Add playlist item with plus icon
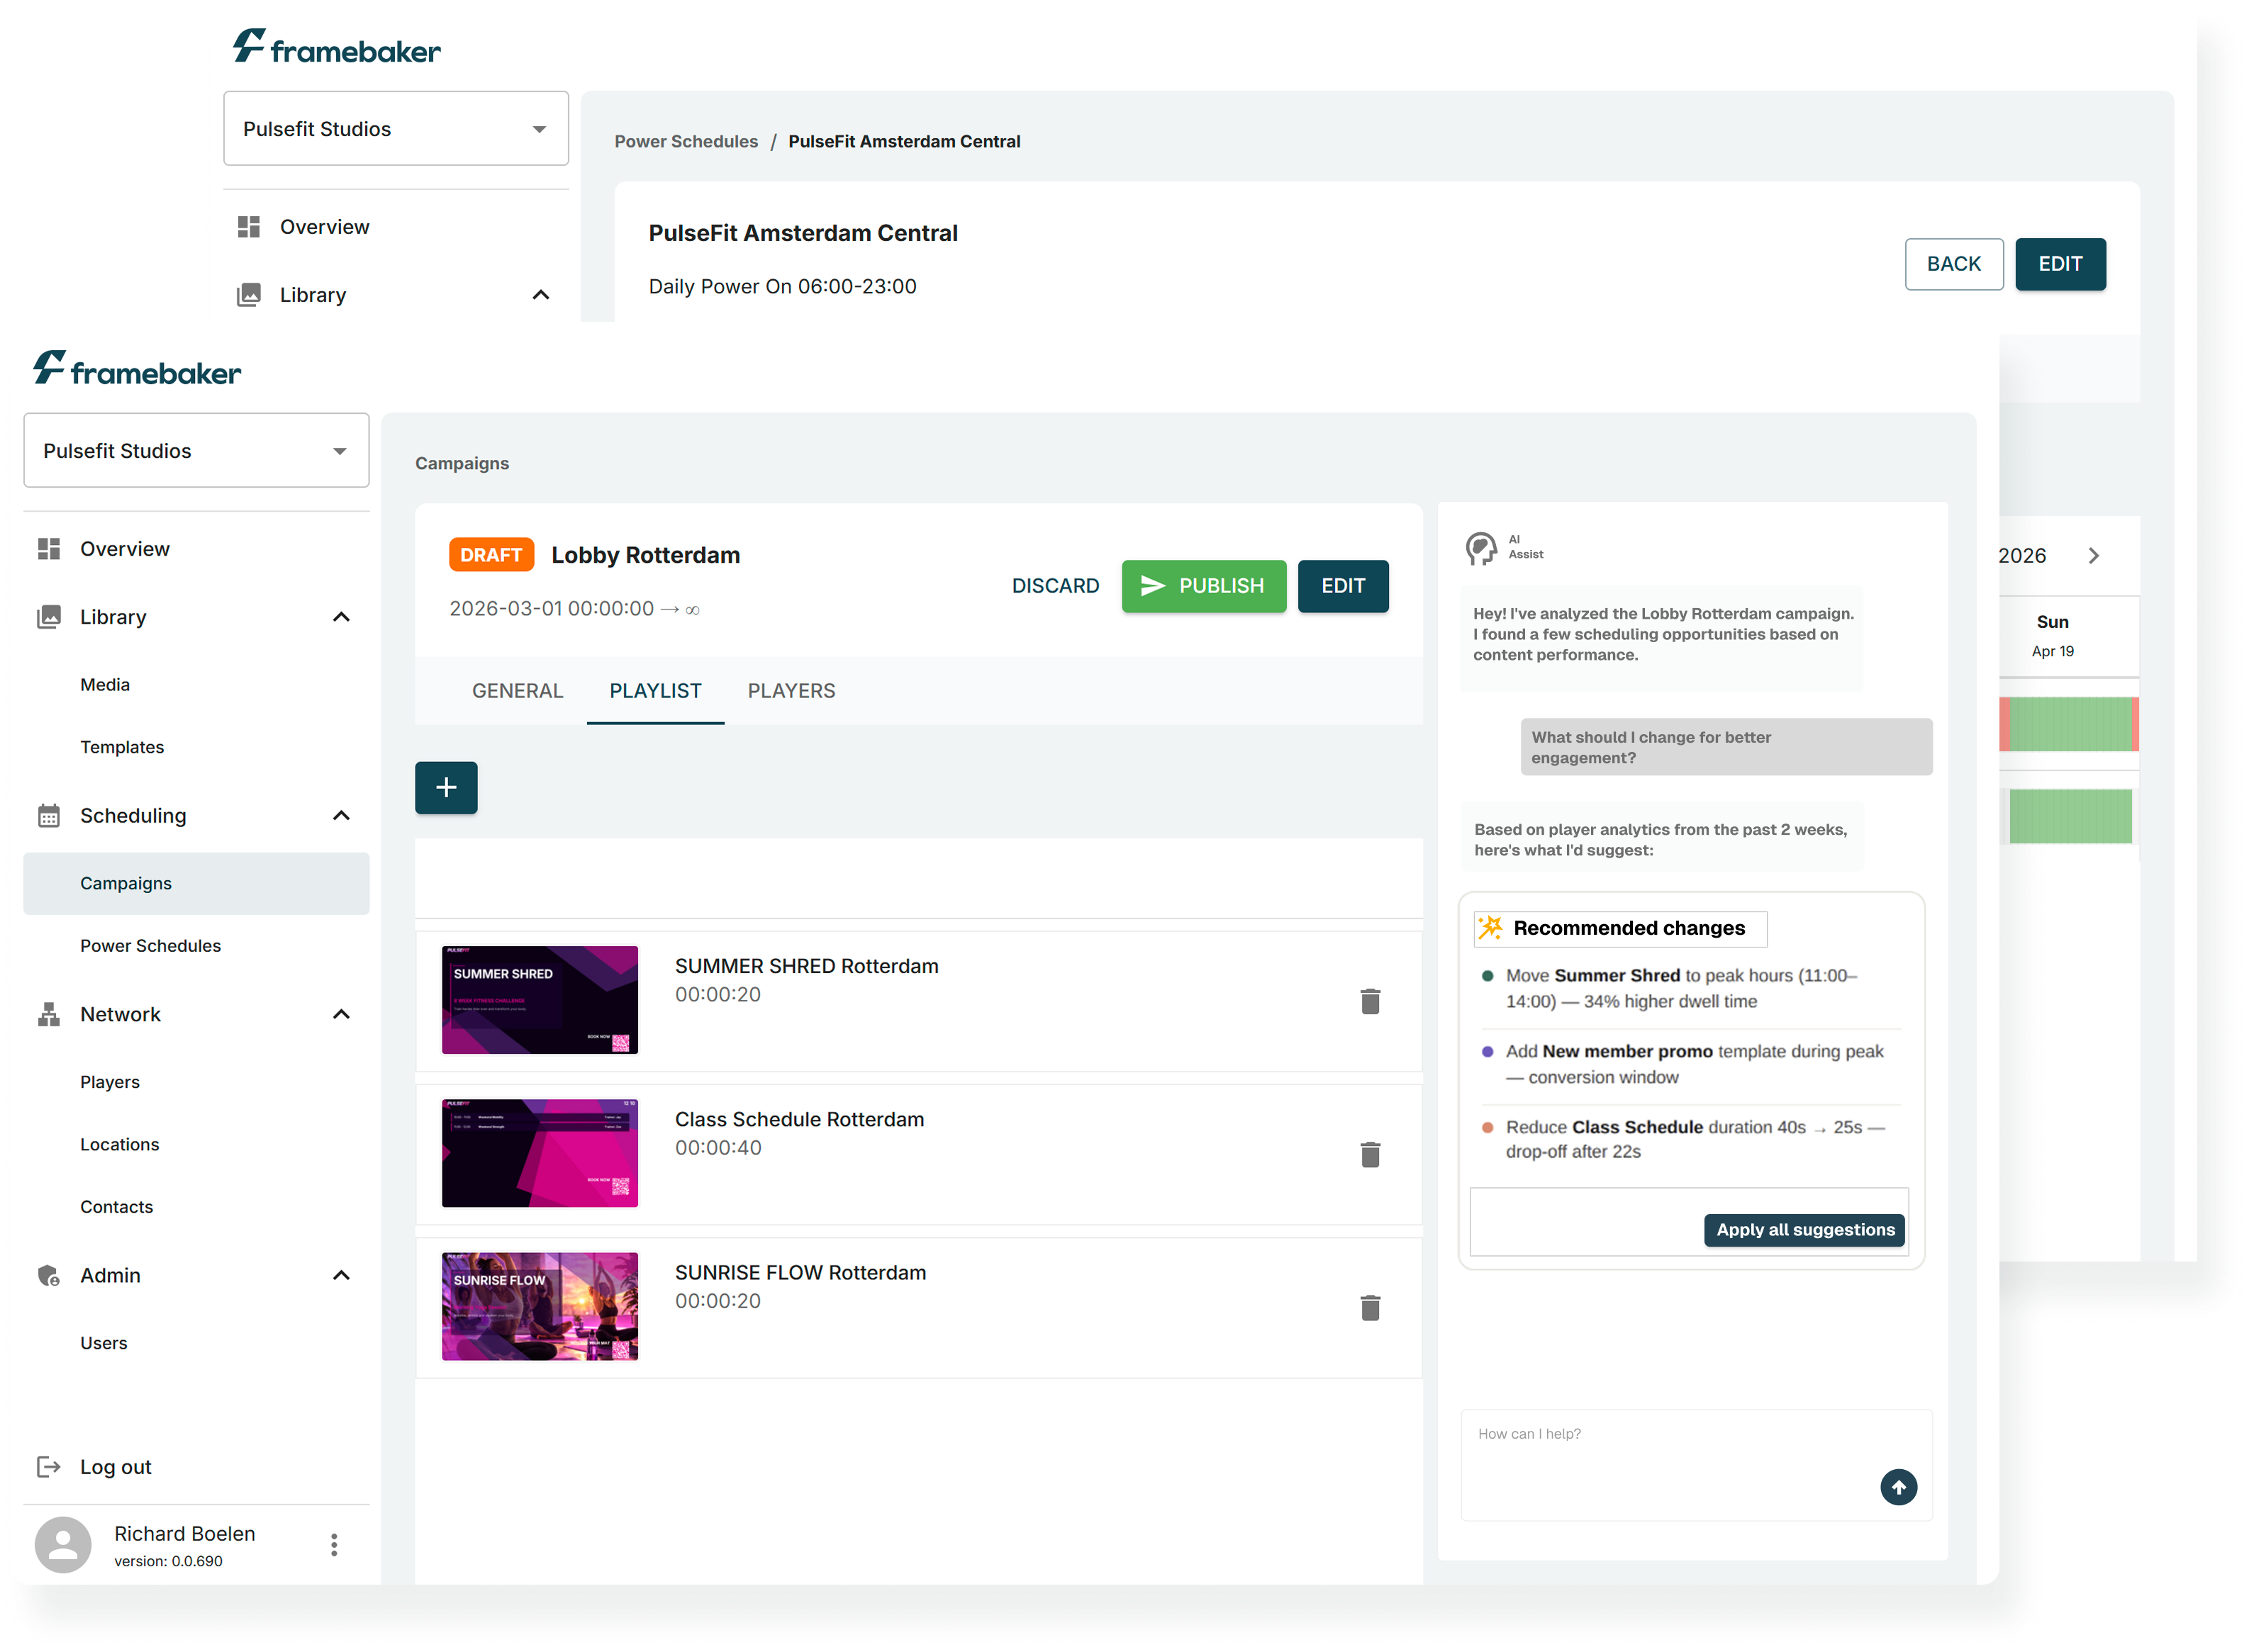The height and width of the screenshot is (1652, 2249). (x=446, y=788)
